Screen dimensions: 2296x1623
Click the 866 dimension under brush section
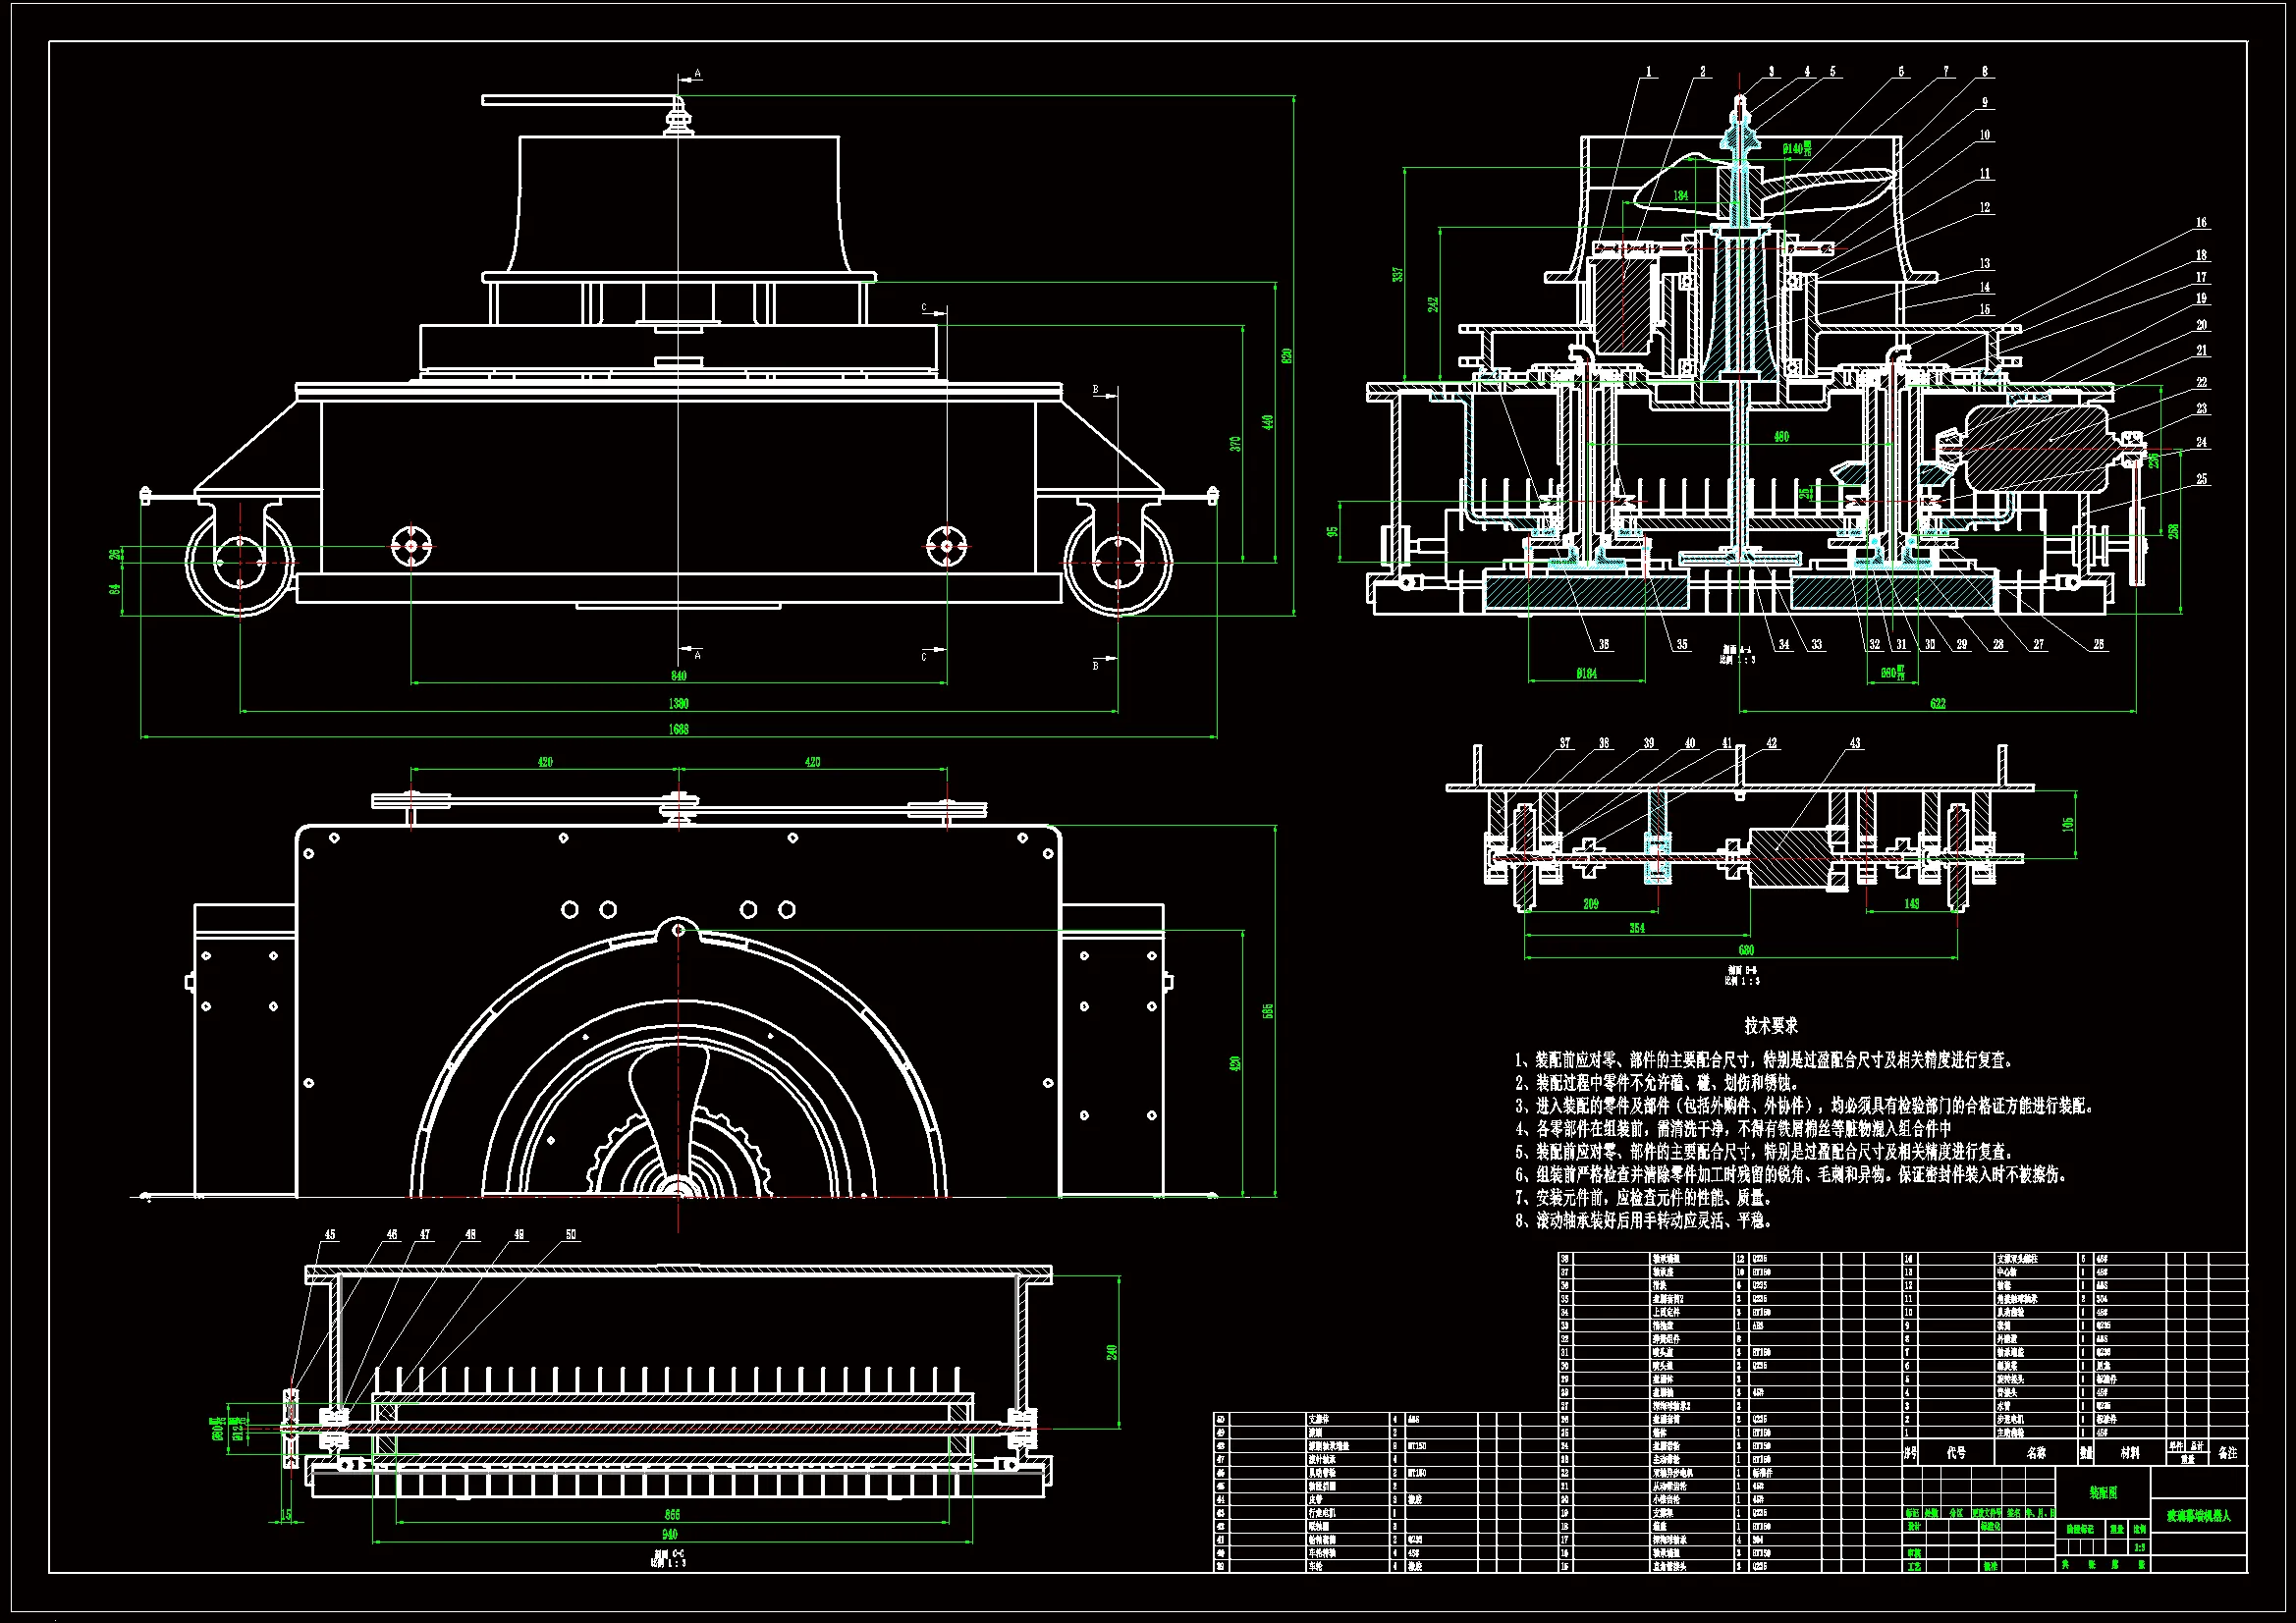[672, 1515]
